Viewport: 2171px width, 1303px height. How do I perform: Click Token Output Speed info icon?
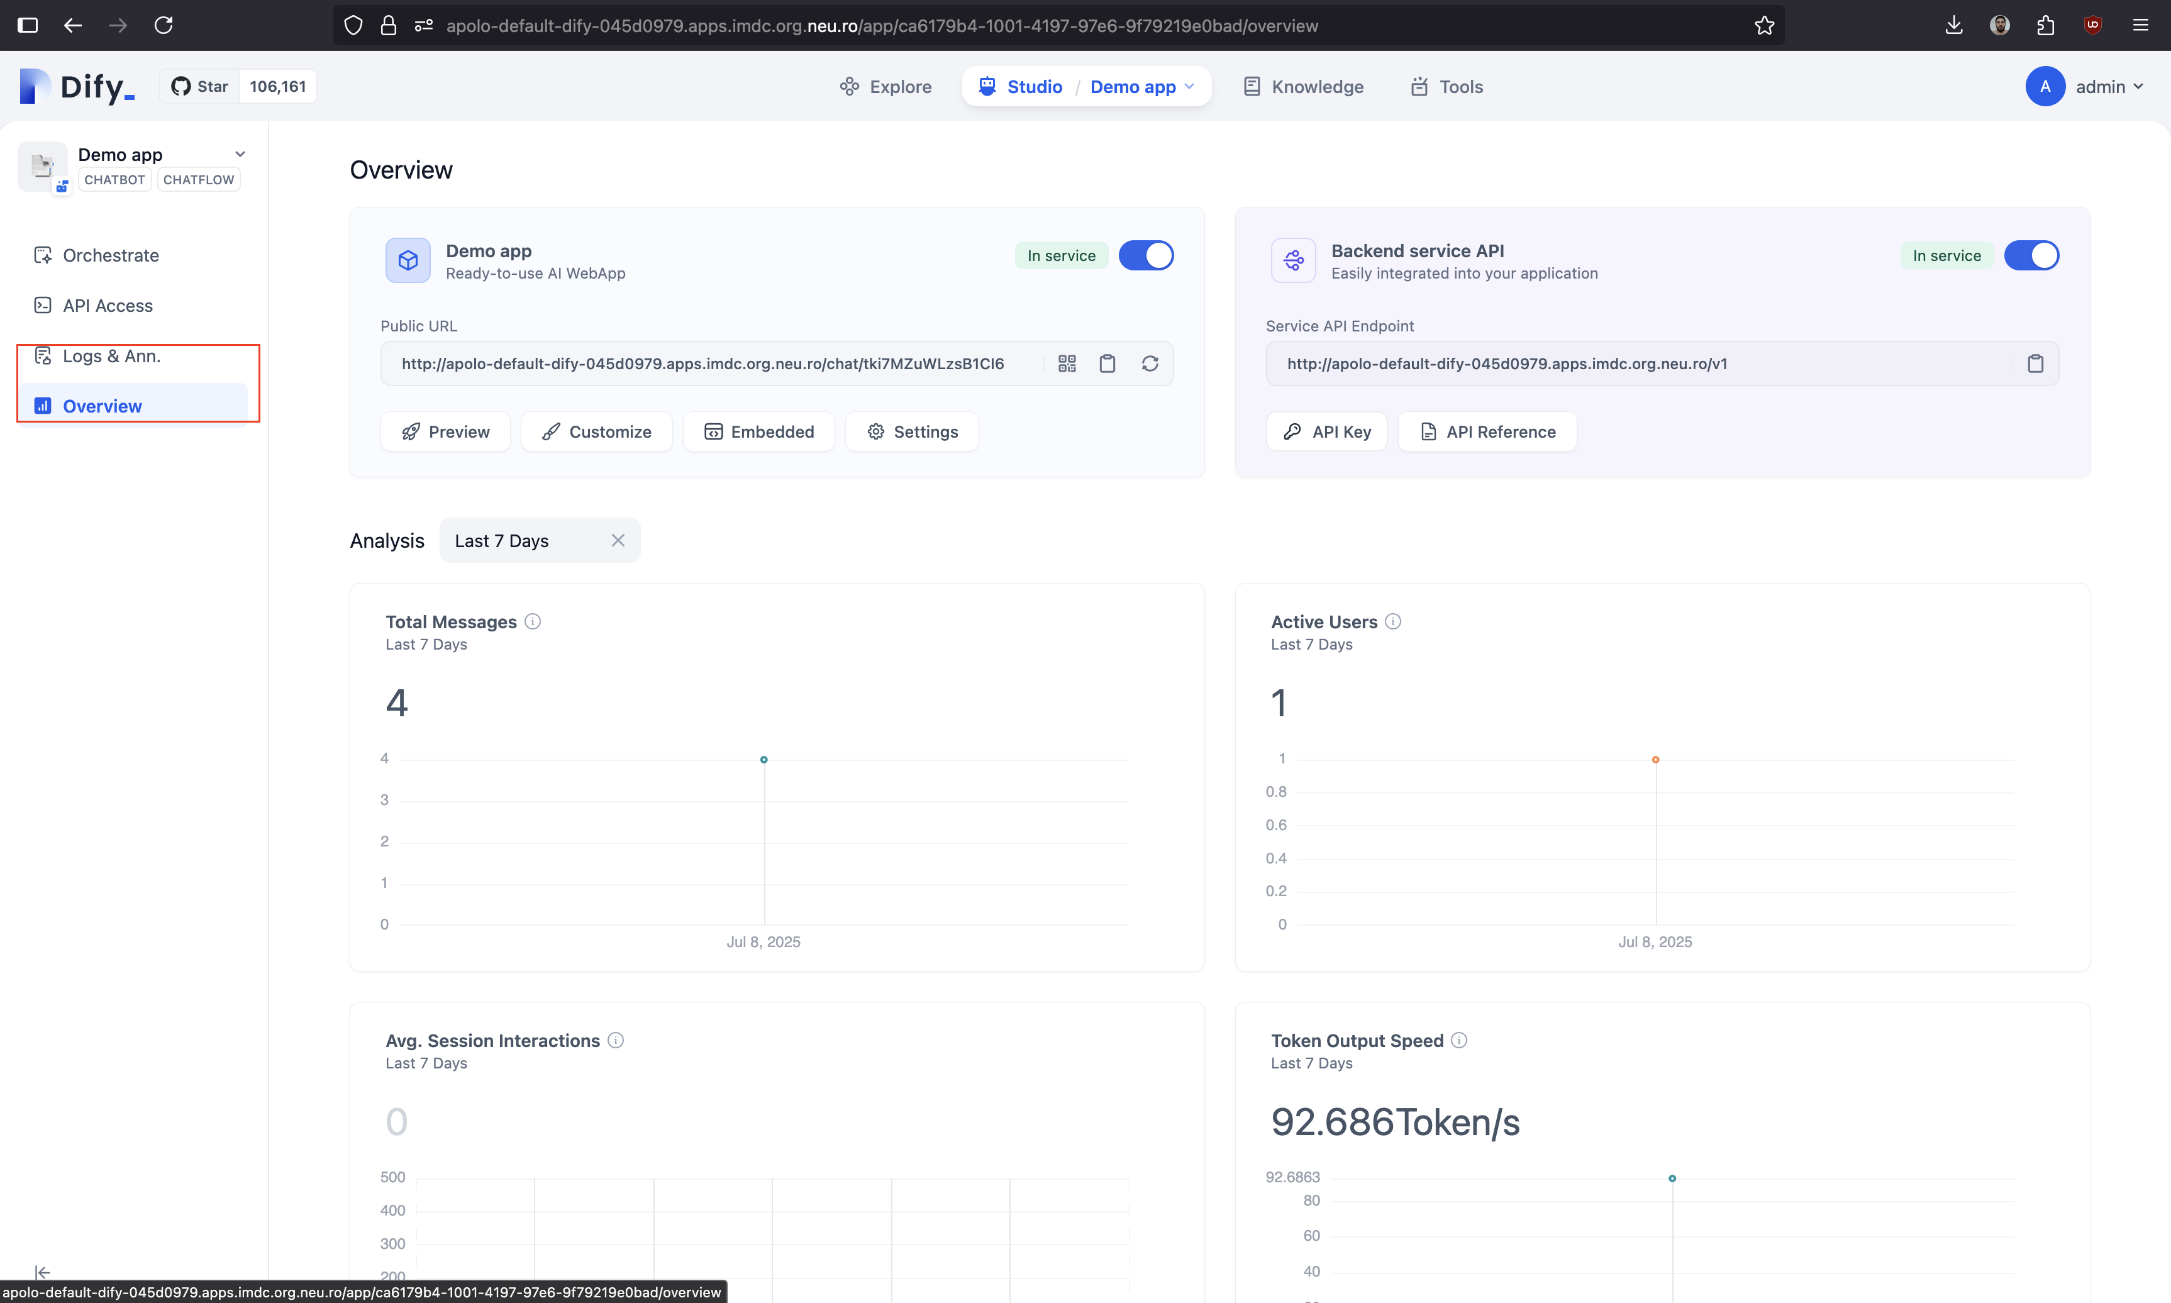(x=1459, y=1041)
